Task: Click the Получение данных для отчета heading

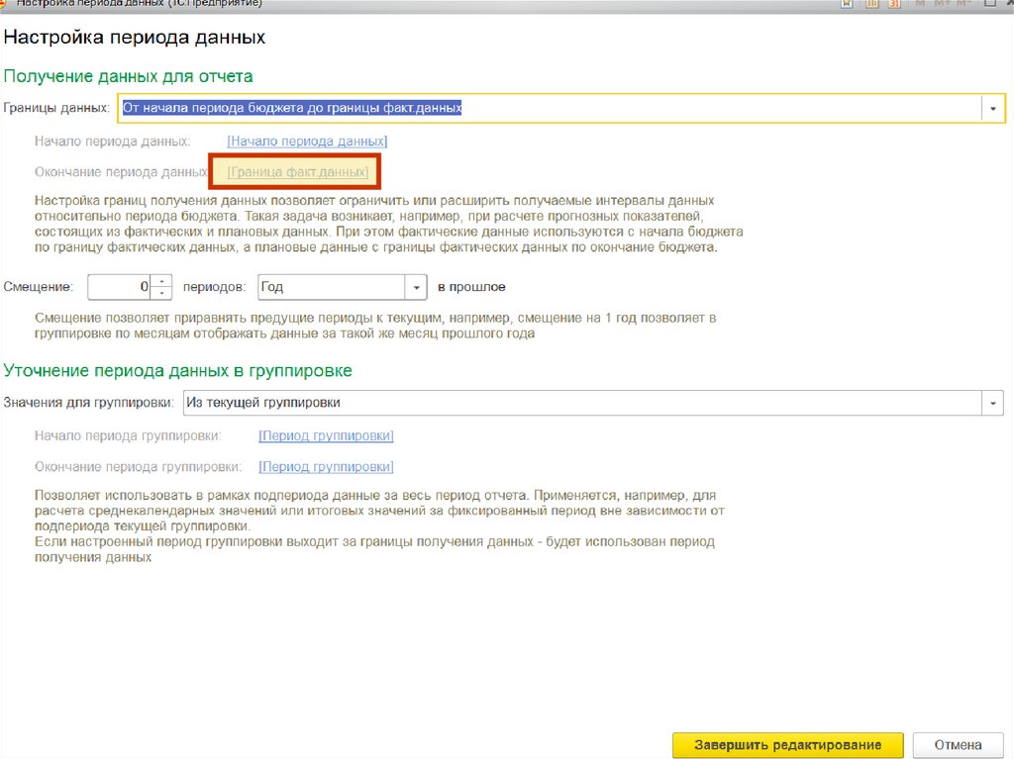Action: [128, 76]
